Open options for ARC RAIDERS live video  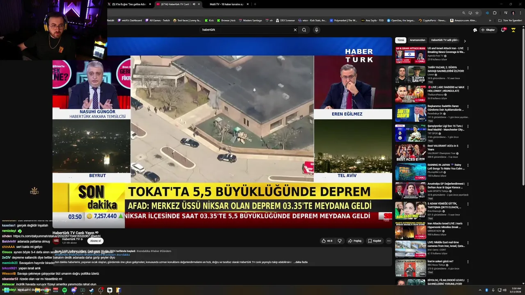(468, 88)
